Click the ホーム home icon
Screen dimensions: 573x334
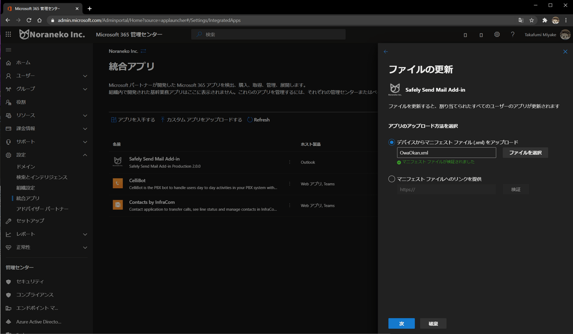click(8, 63)
